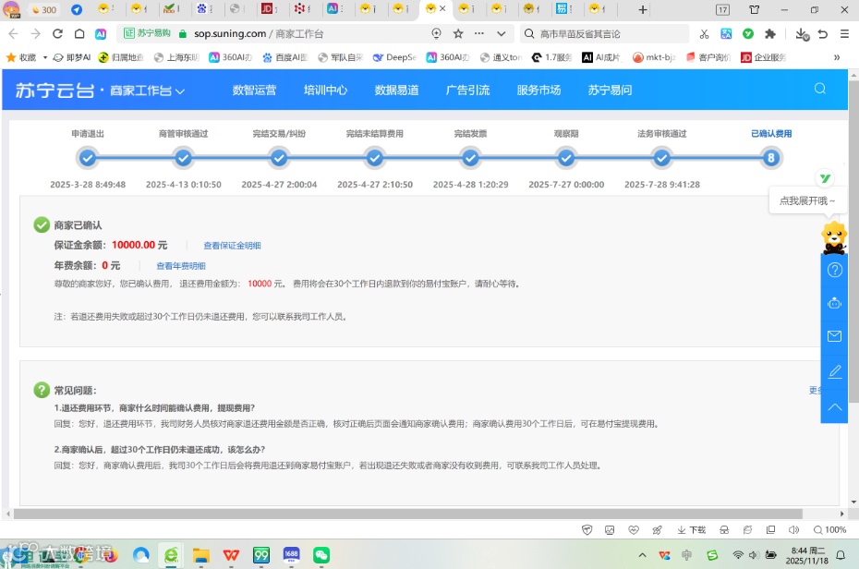Open the 百度AI bookmark
The width and height of the screenshot is (859, 569).
284,57
